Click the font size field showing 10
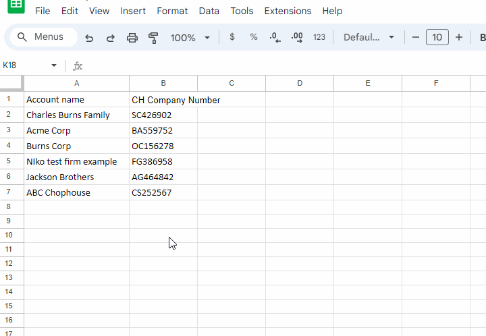This screenshot has height=336, width=486. tap(437, 37)
